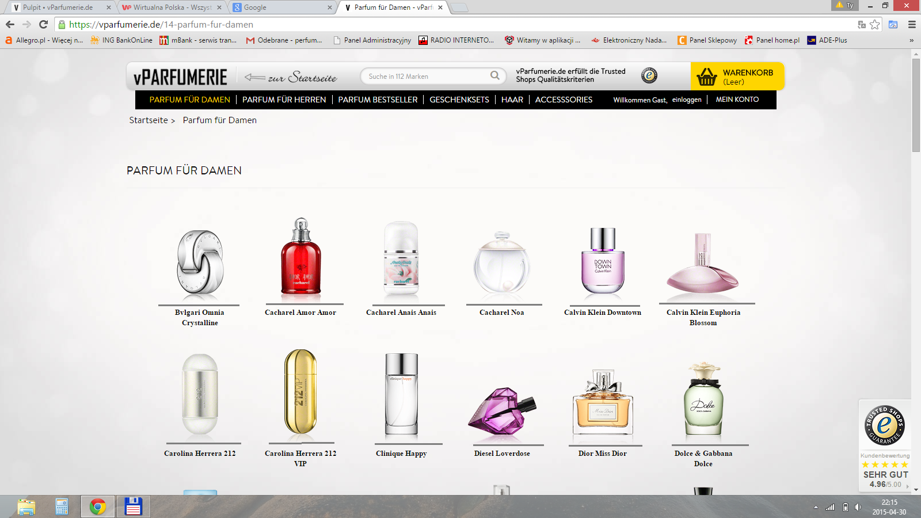
Task: Switch to the Pulpit vParfumerie.de tab
Action: (x=60, y=7)
